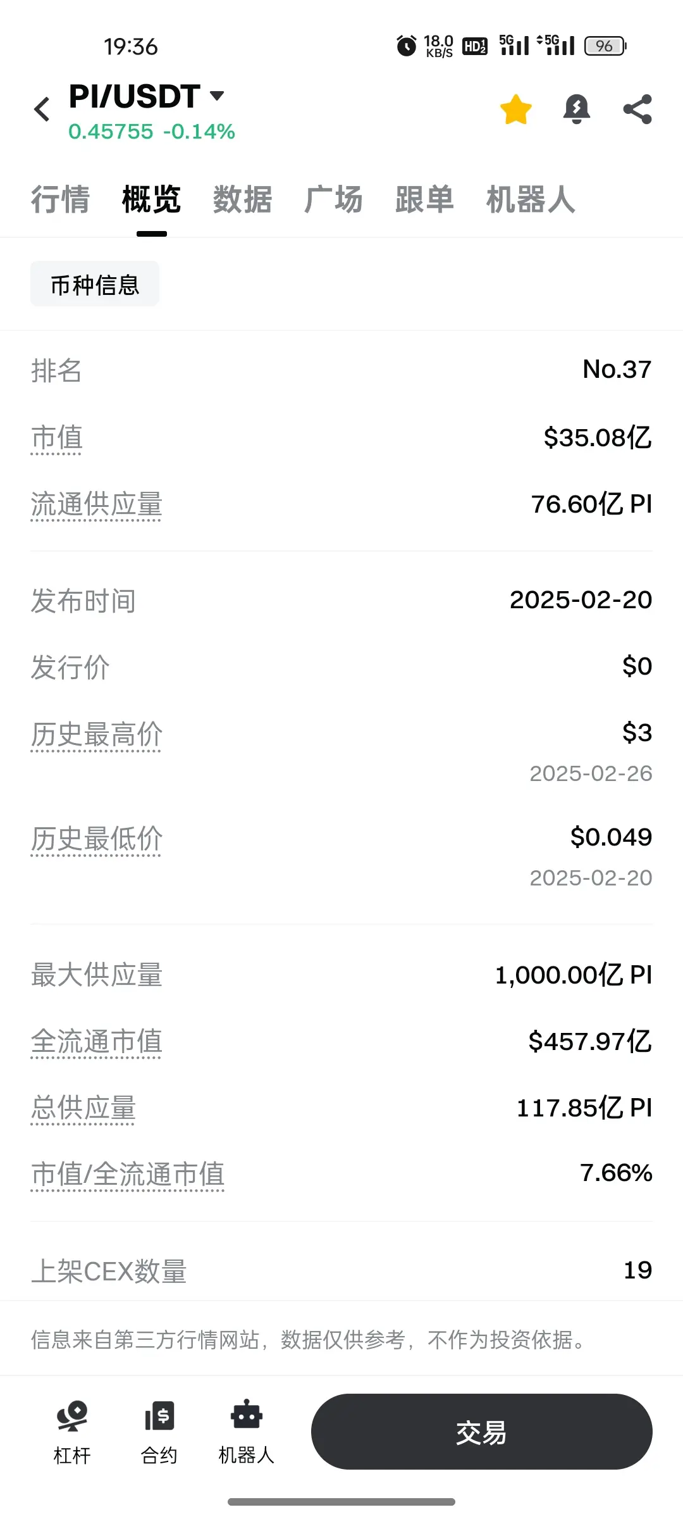Select the top 机器人 tab

pyautogui.click(x=531, y=199)
